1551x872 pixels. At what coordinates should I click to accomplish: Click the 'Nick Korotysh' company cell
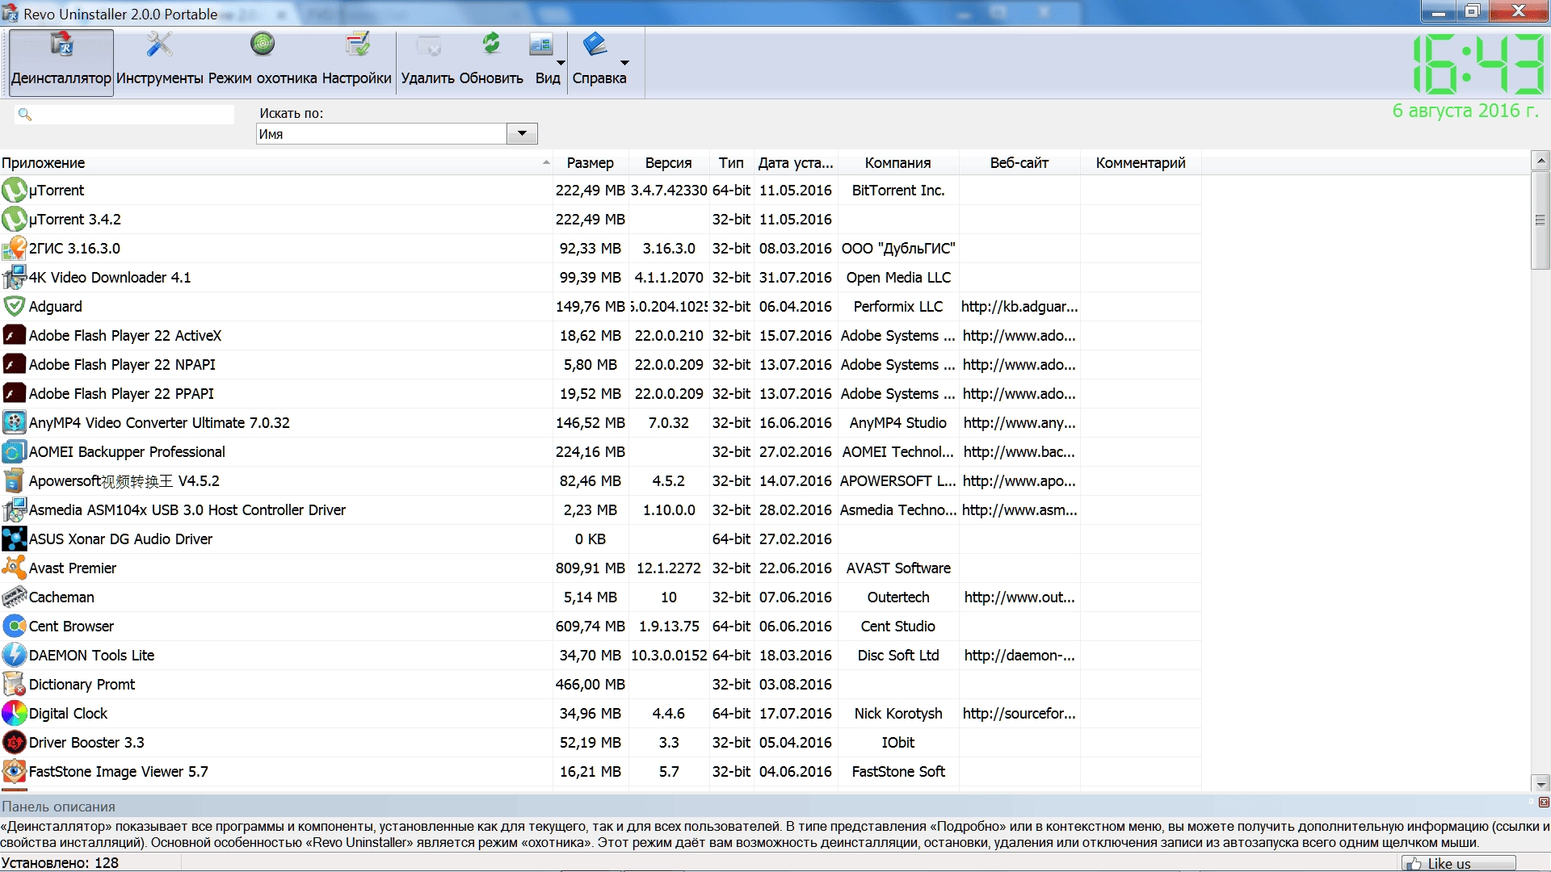pos(898,714)
